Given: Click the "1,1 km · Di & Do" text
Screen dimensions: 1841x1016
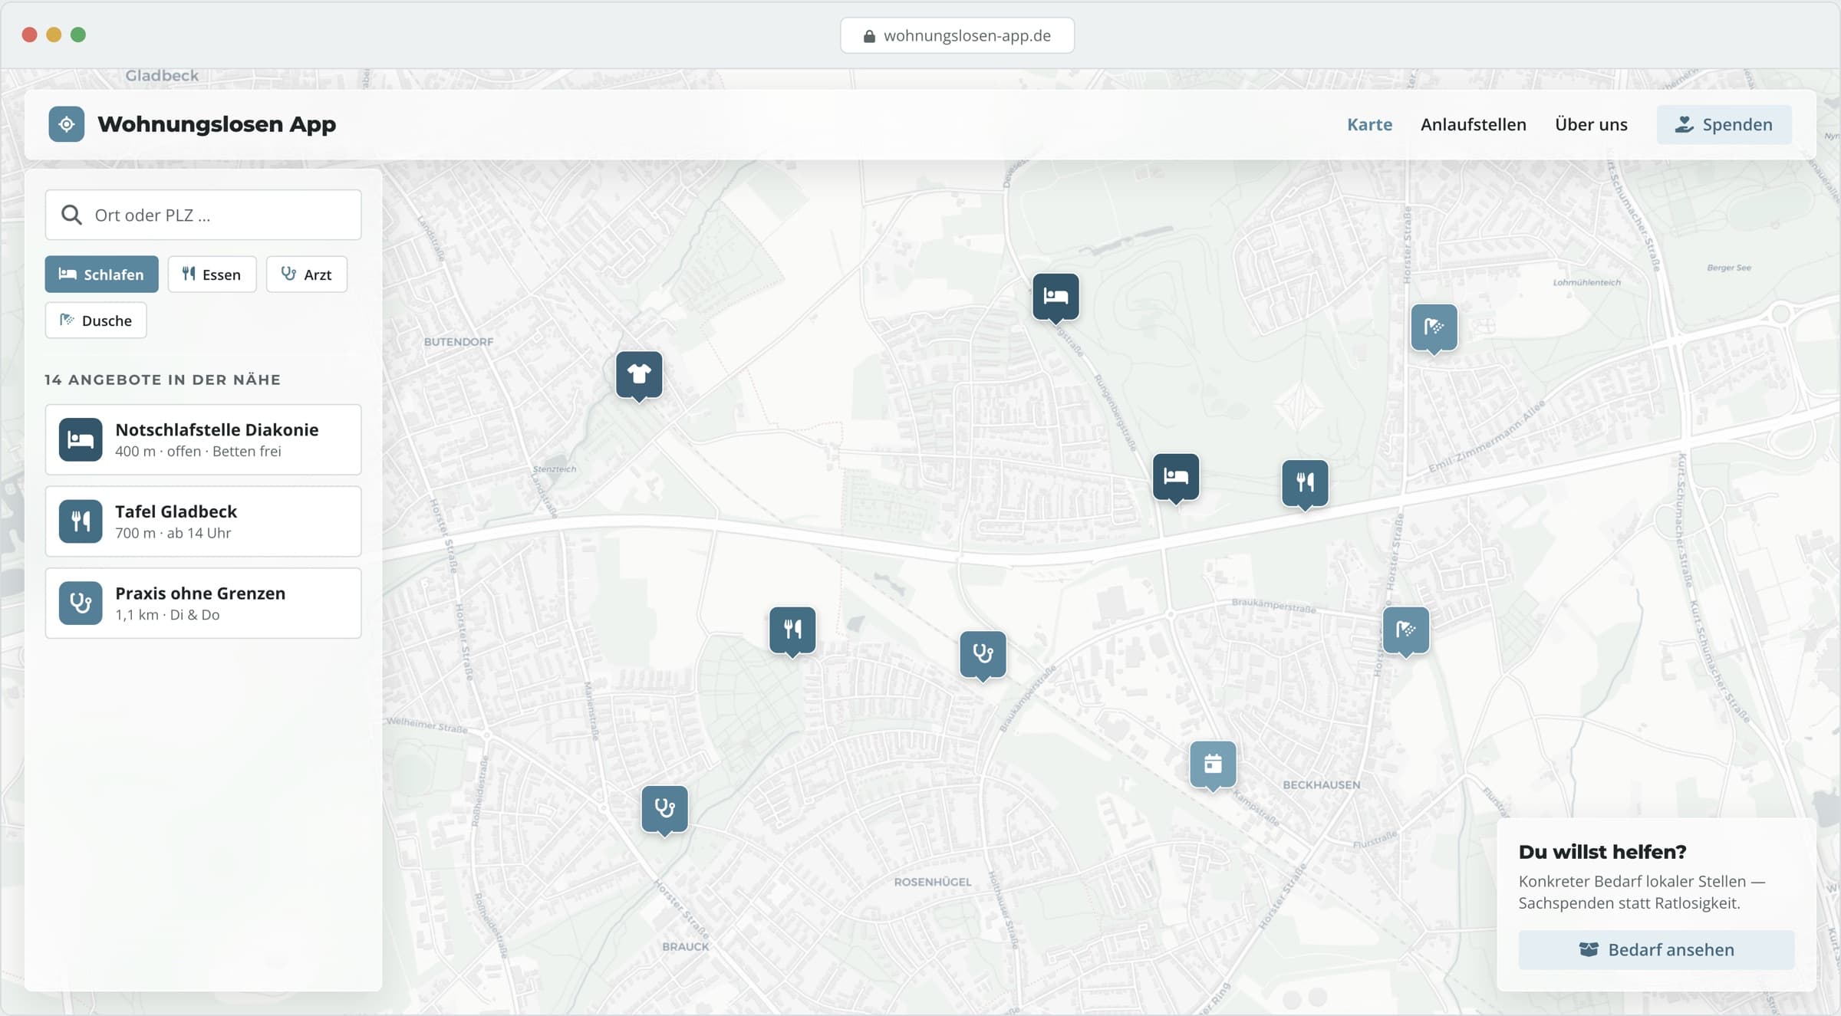Looking at the screenshot, I should [167, 615].
